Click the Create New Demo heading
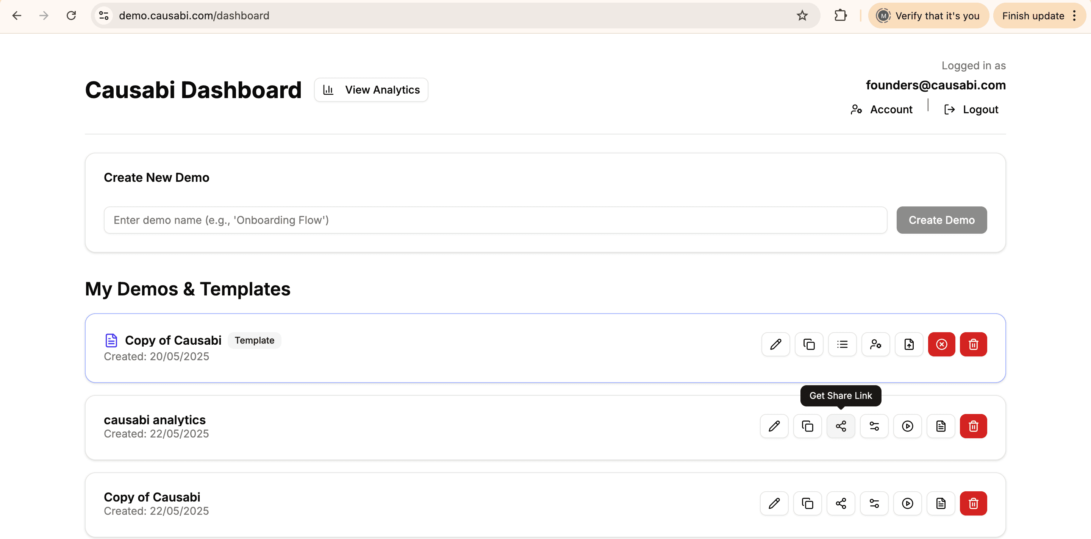Image resolution: width=1091 pixels, height=539 pixels. pyautogui.click(x=157, y=177)
